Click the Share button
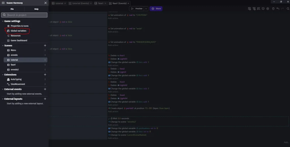 (x=156, y=9)
